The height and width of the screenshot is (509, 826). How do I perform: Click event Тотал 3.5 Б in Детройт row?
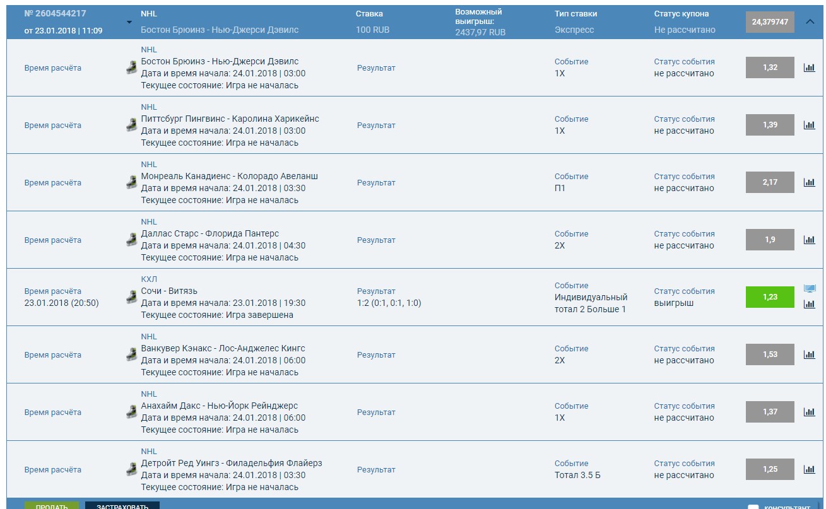[577, 475]
